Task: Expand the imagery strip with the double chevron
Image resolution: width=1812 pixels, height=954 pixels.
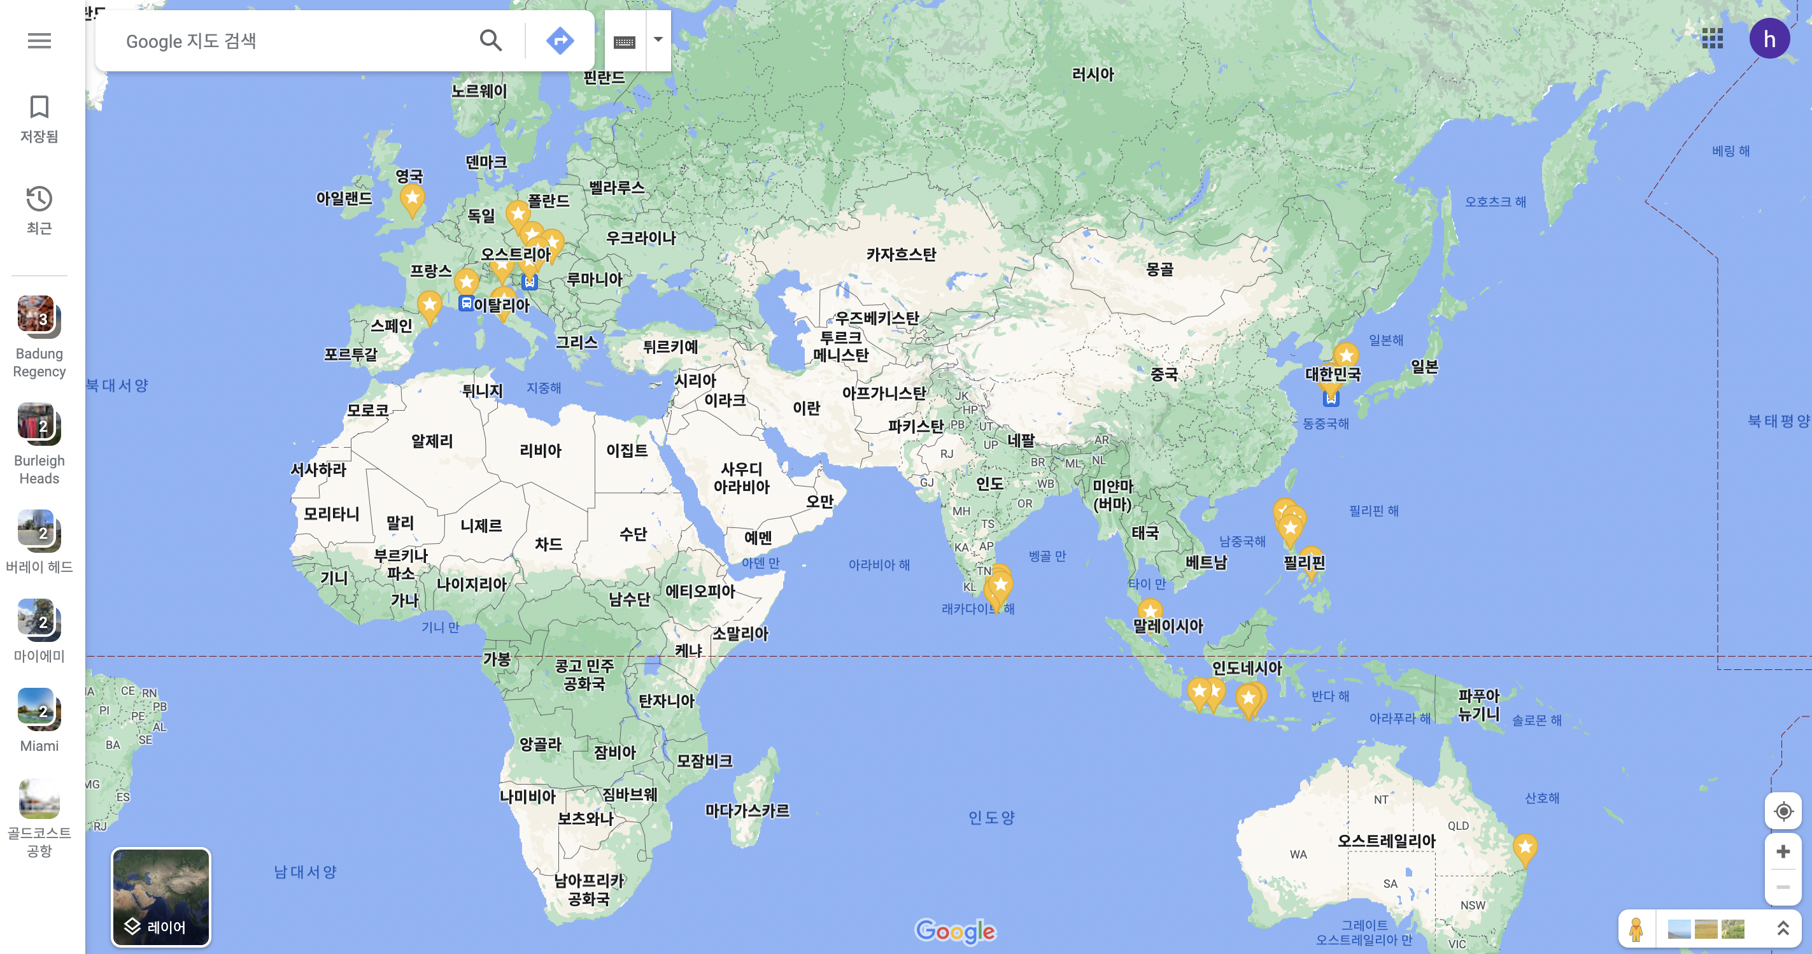Action: pyautogui.click(x=1783, y=929)
